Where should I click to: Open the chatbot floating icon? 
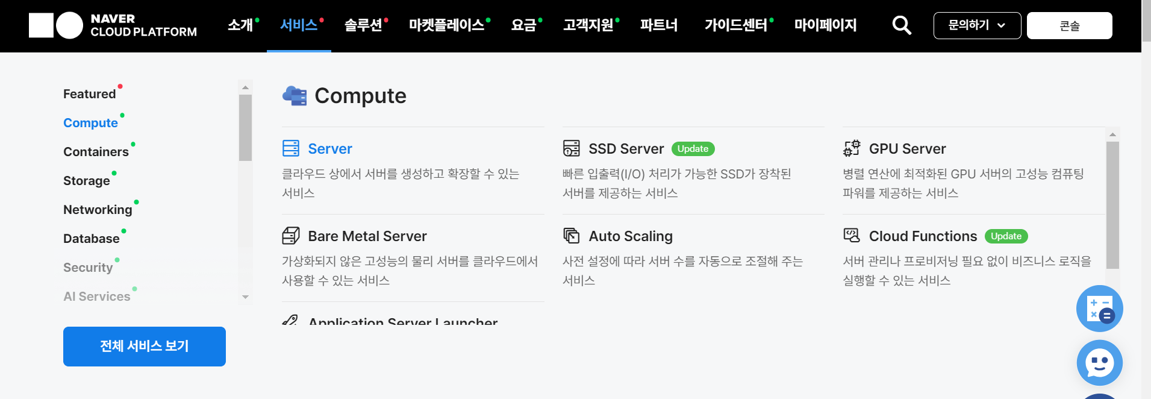point(1100,363)
